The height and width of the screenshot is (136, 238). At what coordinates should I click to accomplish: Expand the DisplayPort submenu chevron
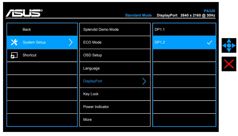click(x=144, y=81)
